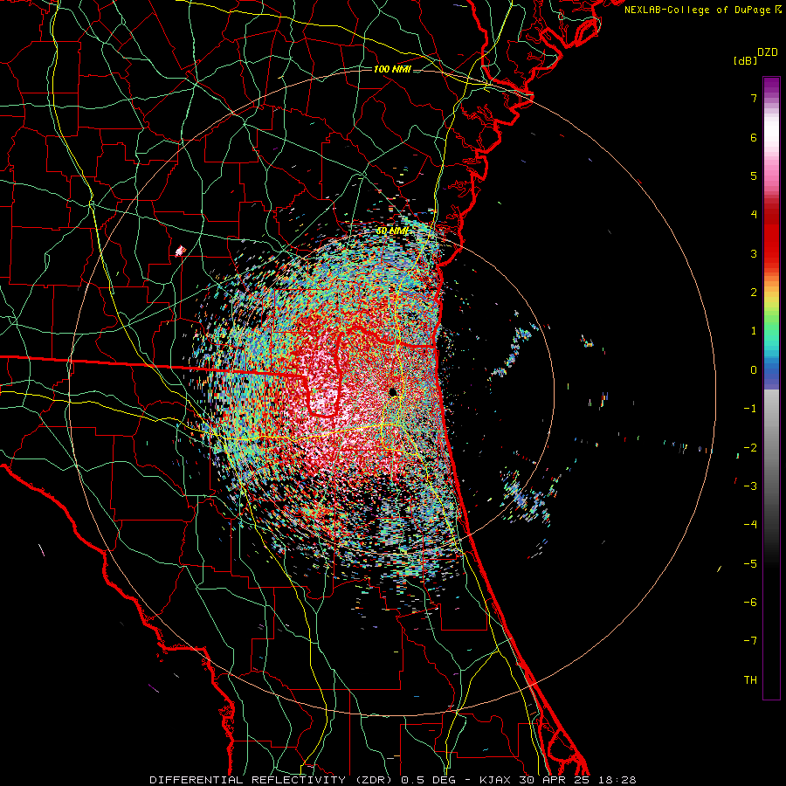786x786 pixels.
Task: Click scale value 1 on the legend
Action: (x=754, y=331)
